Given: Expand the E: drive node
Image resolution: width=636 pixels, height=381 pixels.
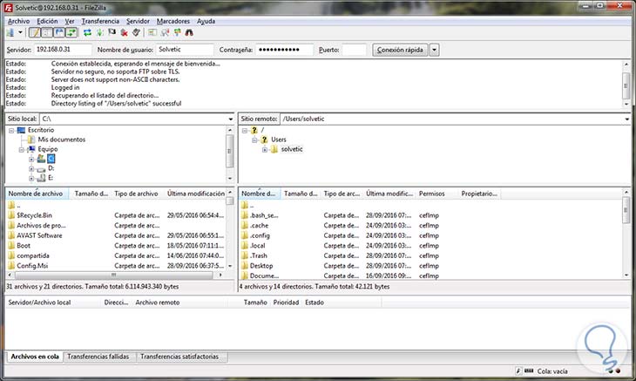Looking at the screenshot, I should coord(31,178).
